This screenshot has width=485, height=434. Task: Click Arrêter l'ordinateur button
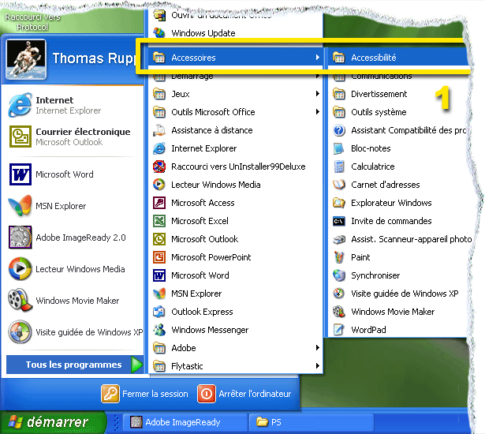click(x=244, y=394)
